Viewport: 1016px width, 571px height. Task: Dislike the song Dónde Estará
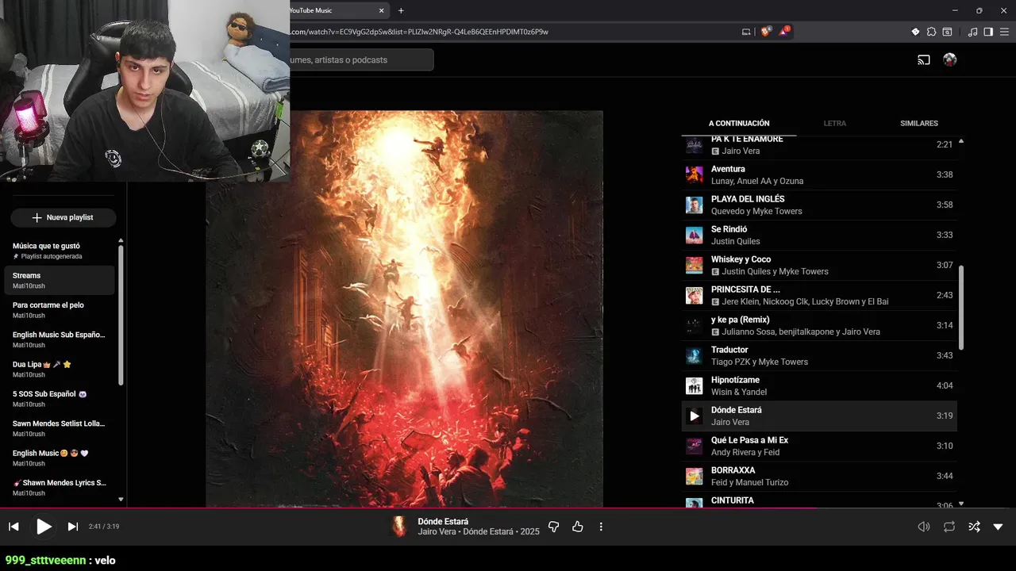pos(554,527)
